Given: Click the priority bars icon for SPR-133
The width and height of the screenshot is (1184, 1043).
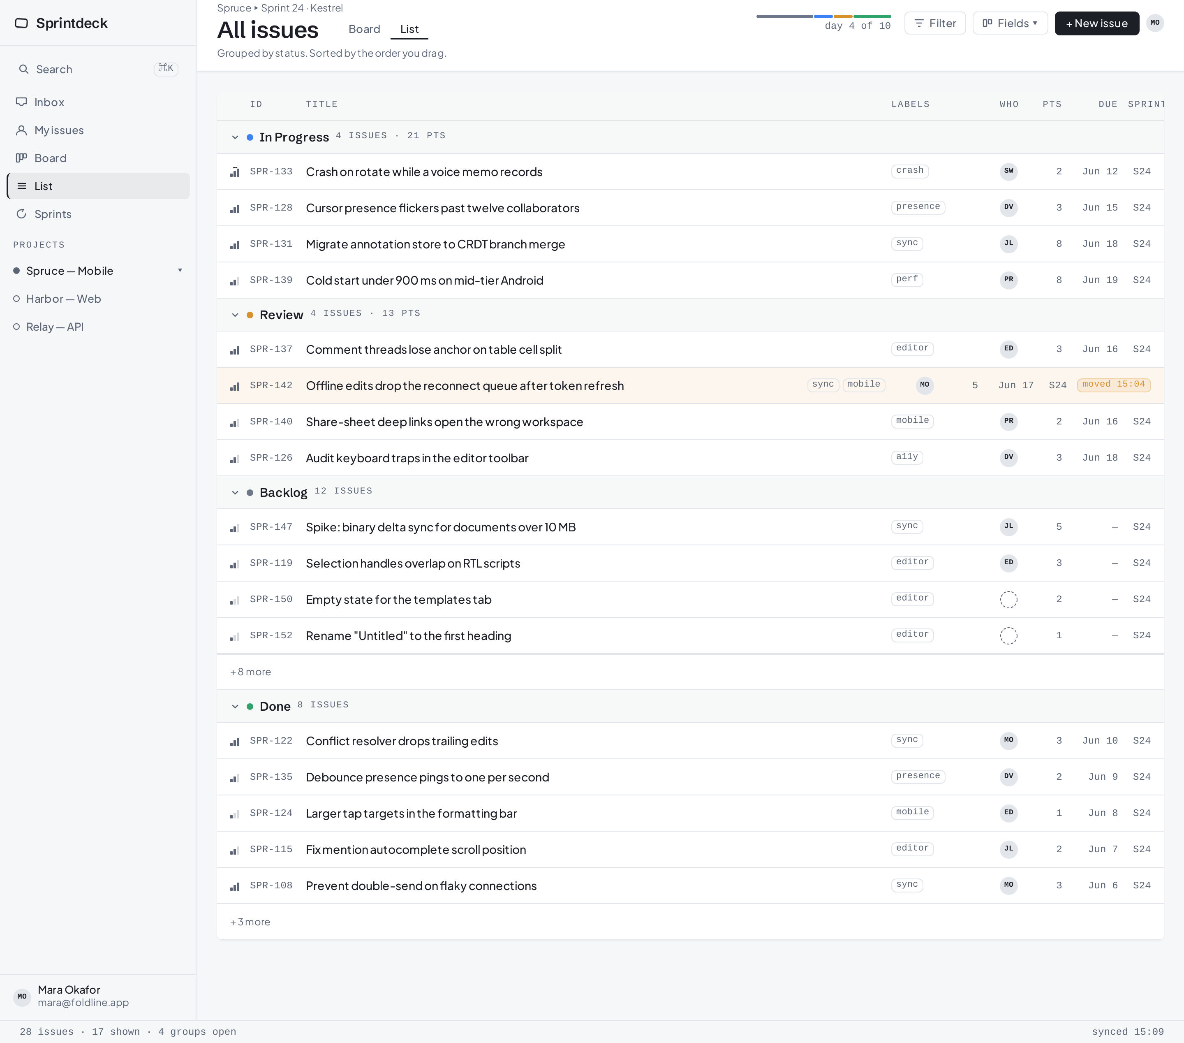Looking at the screenshot, I should (x=235, y=172).
